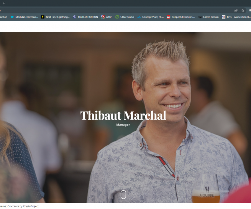Open the Pets – Association bookmark

click(236, 17)
